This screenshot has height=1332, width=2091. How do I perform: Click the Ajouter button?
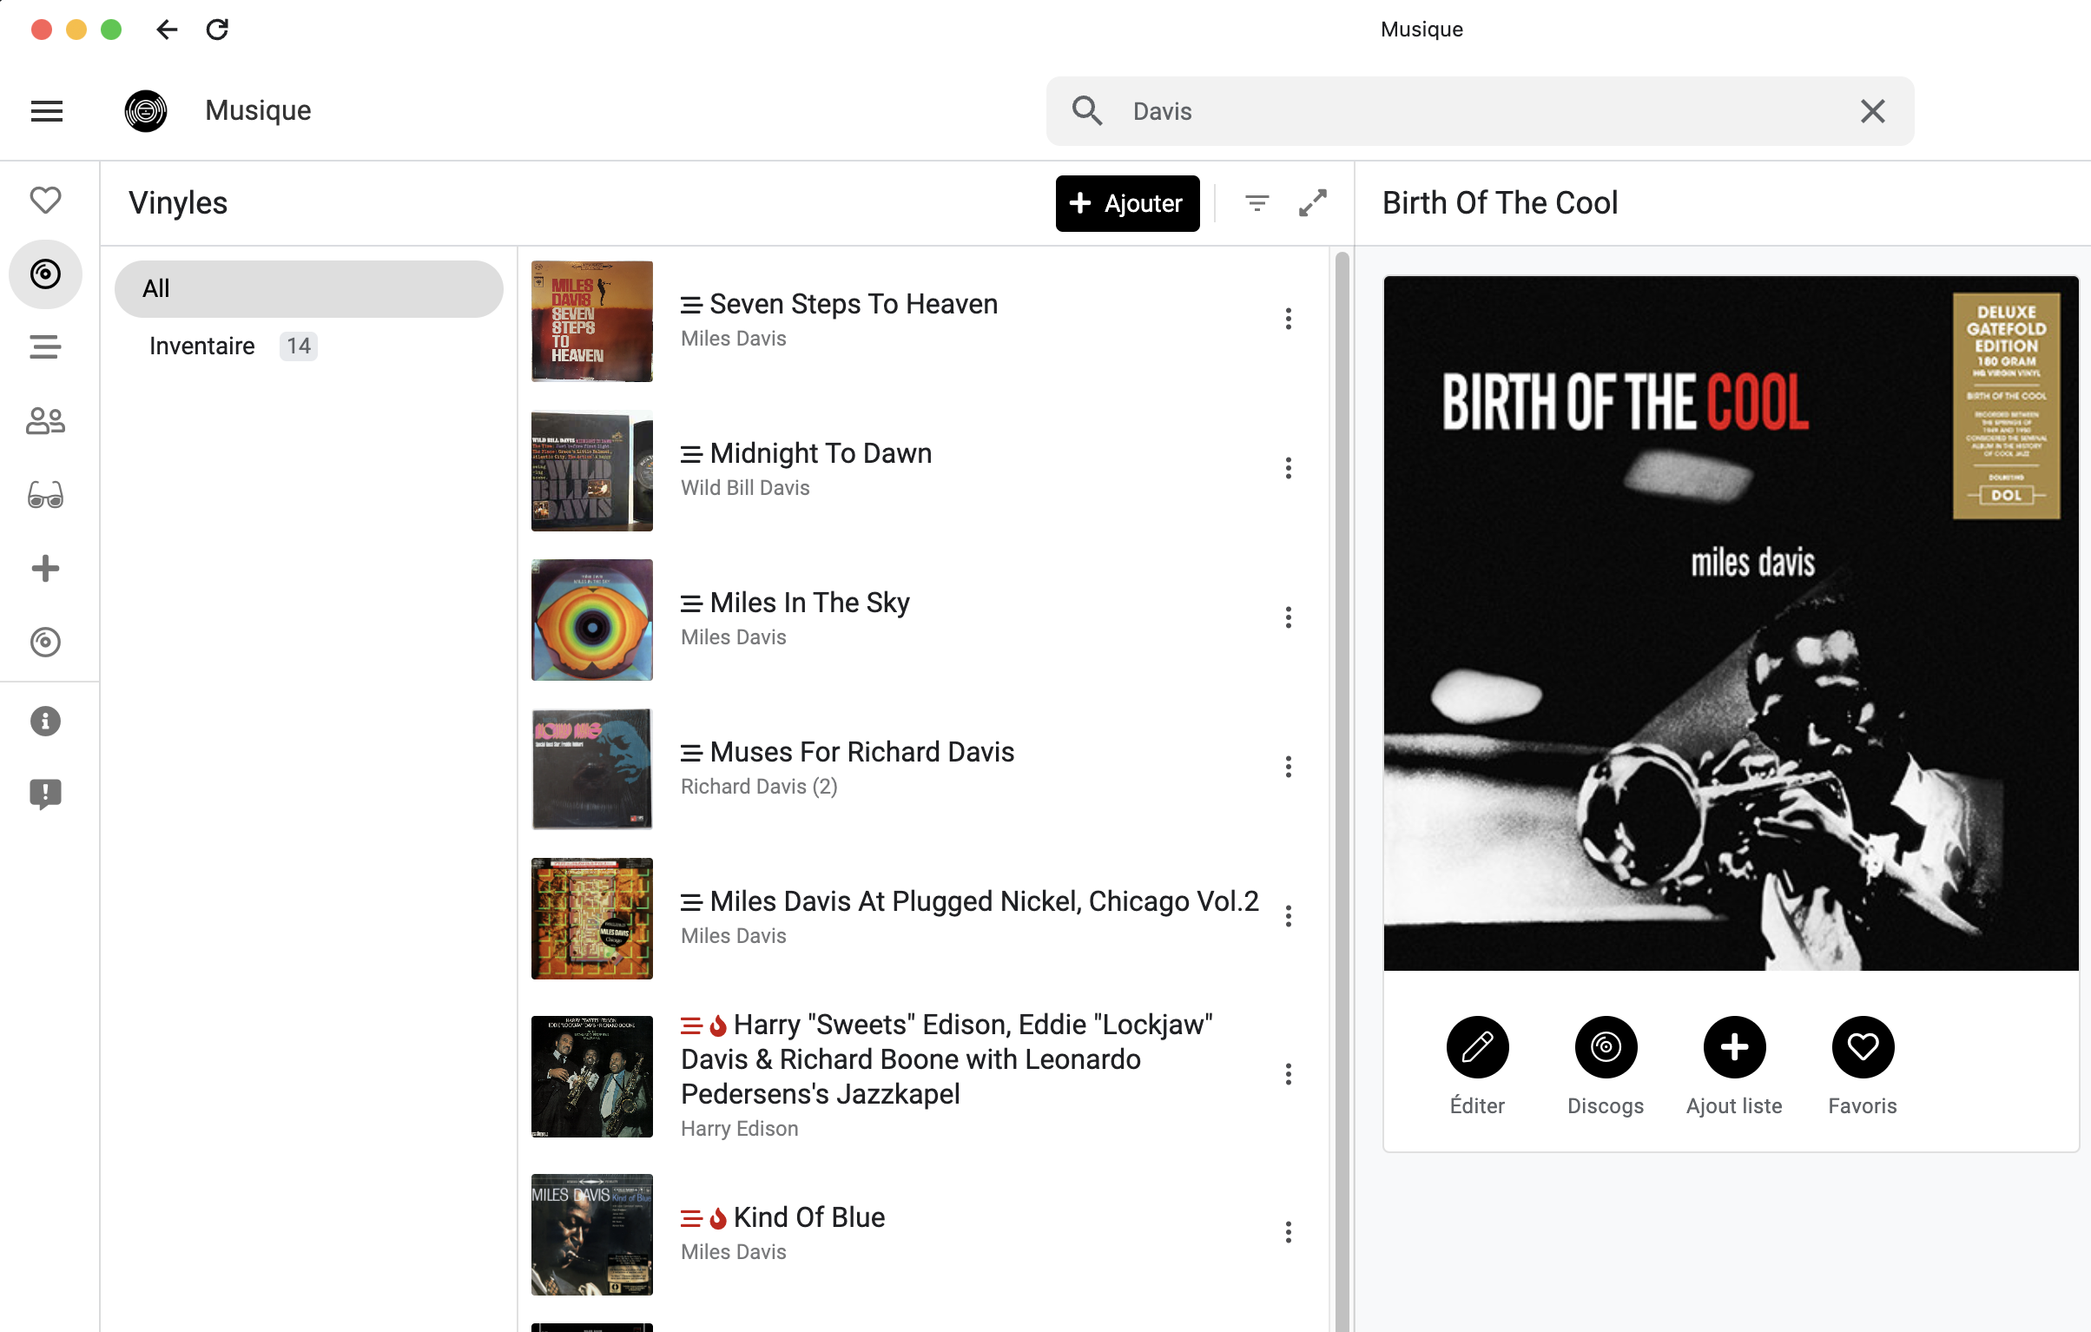(1127, 203)
